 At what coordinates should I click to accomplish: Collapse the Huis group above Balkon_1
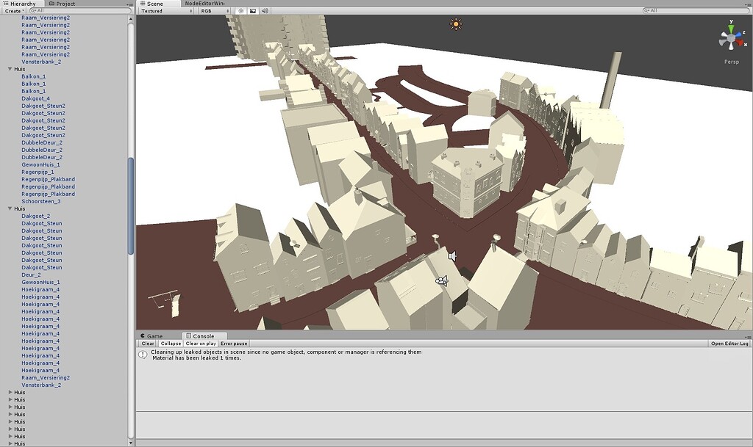point(10,69)
